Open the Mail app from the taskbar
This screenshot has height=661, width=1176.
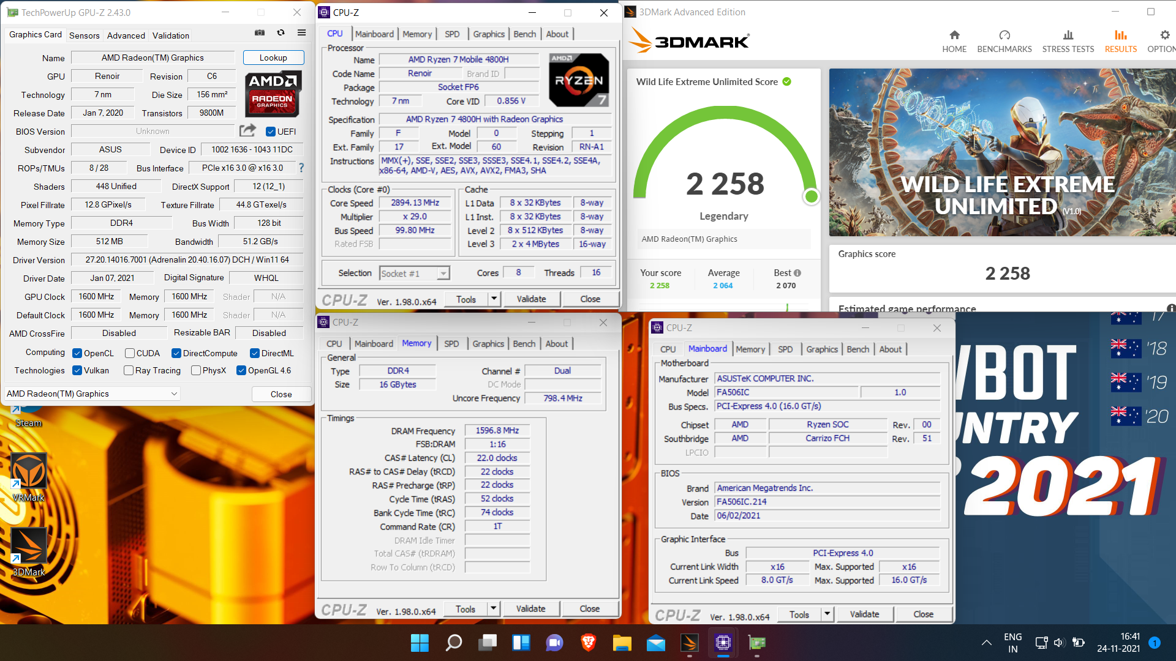[656, 643]
